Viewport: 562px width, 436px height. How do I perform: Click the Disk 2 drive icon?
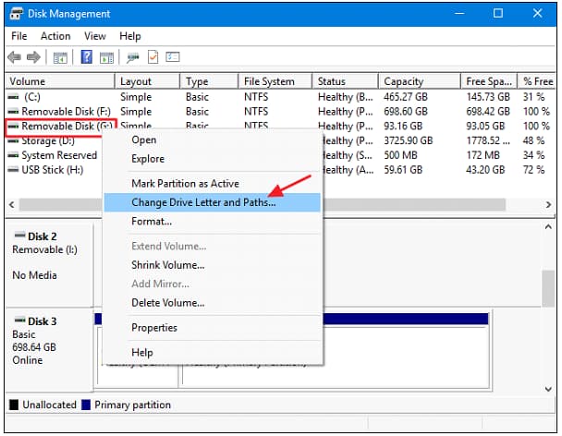[19, 236]
